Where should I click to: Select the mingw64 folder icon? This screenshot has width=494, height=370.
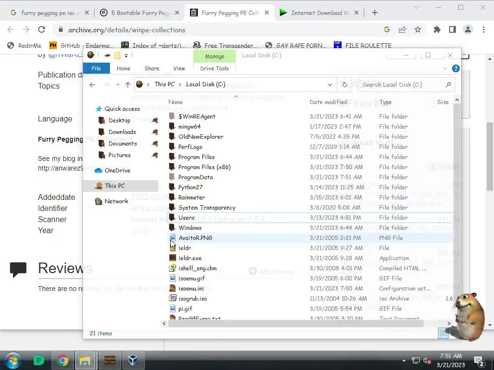[x=172, y=127]
